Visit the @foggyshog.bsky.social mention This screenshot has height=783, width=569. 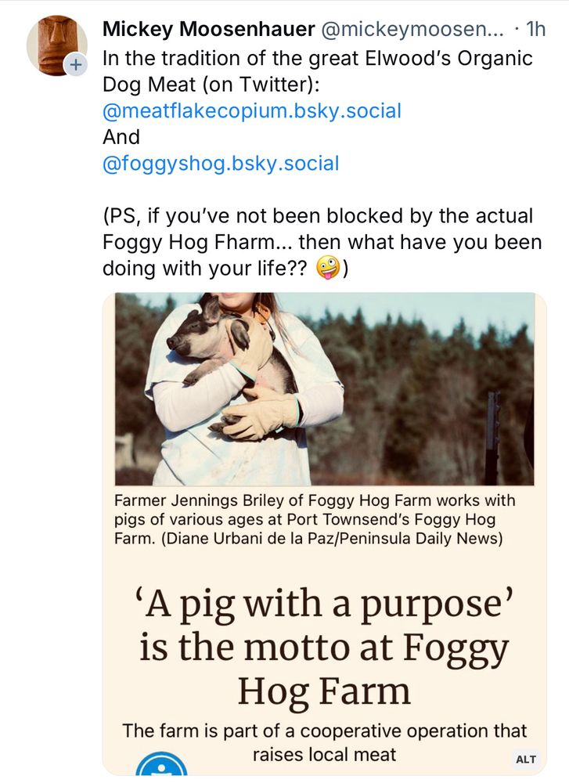point(221,164)
